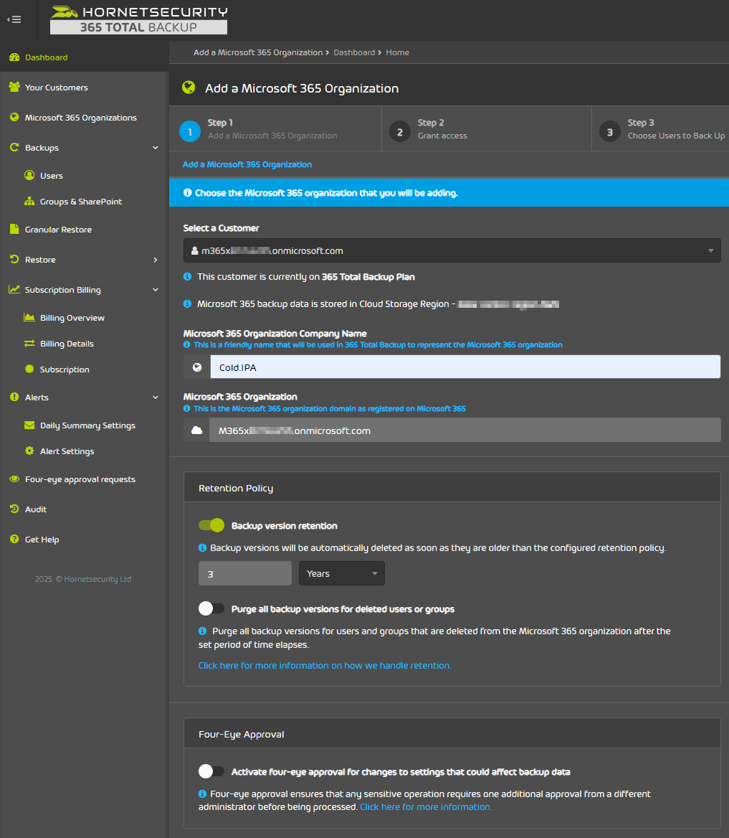Click the Groups & SharePoint hierarchy icon
This screenshot has width=729, height=838.
pos(29,202)
